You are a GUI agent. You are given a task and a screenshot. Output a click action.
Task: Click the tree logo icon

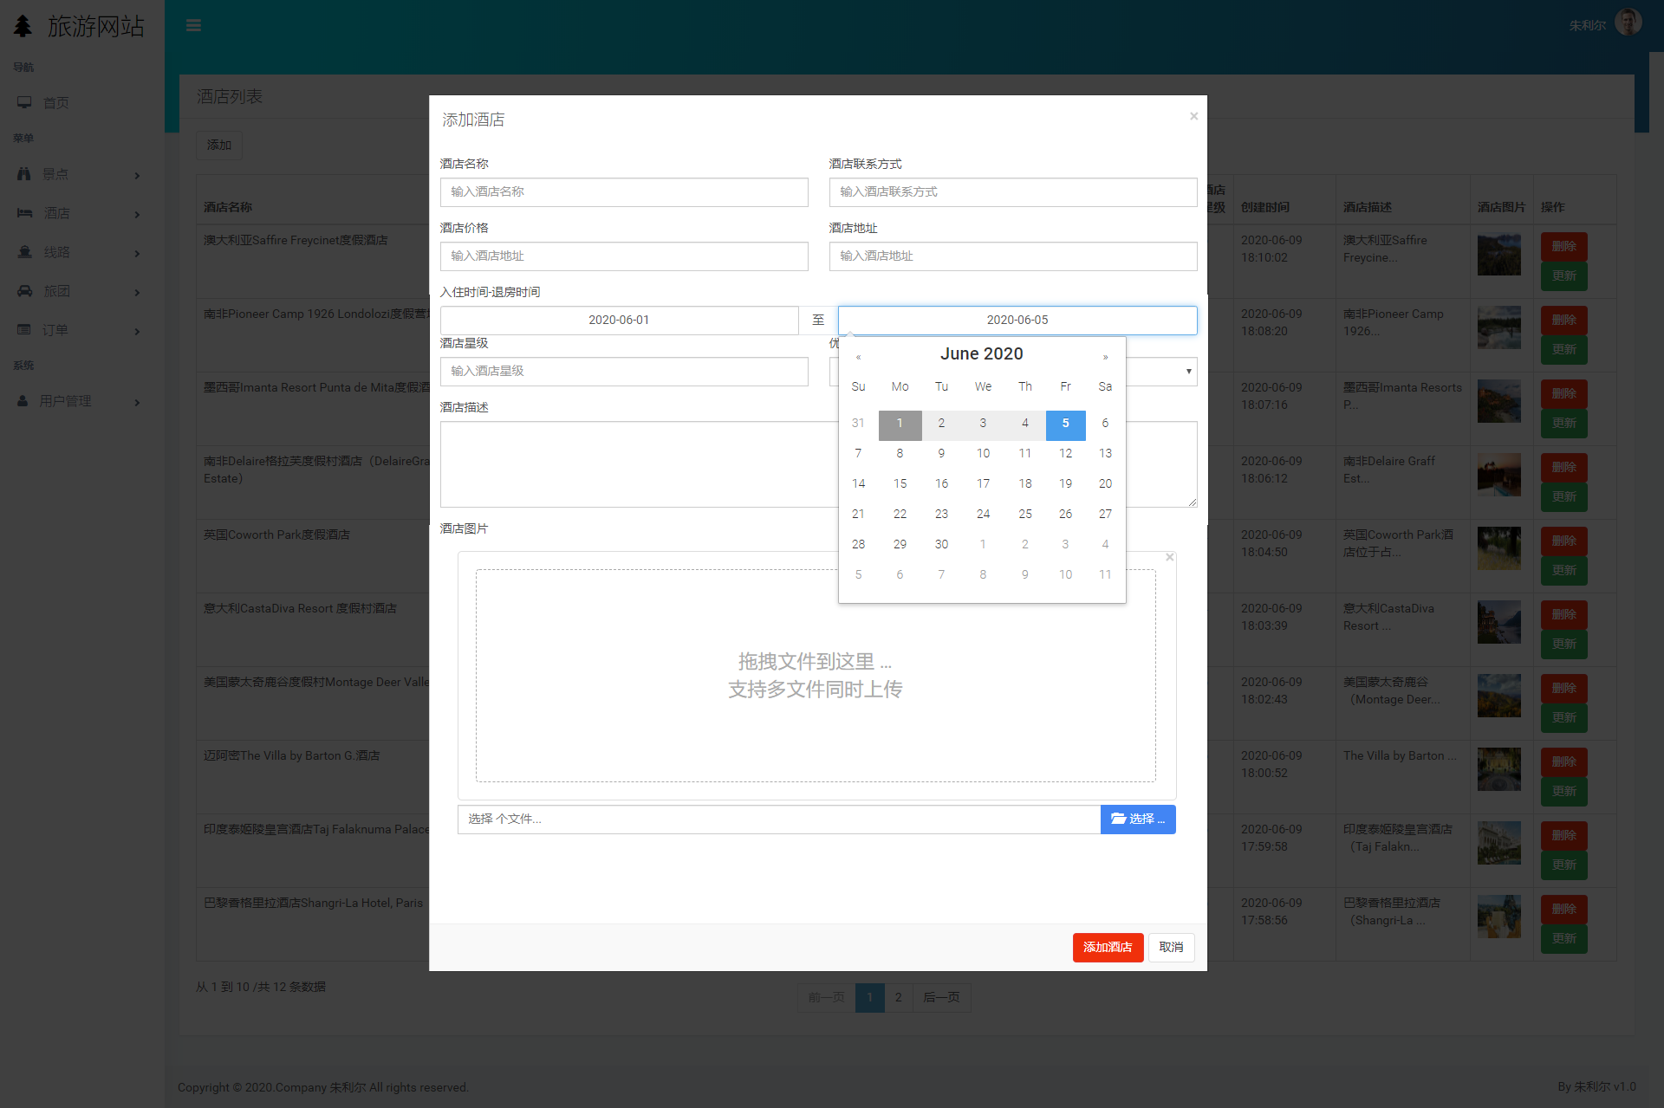[23, 26]
